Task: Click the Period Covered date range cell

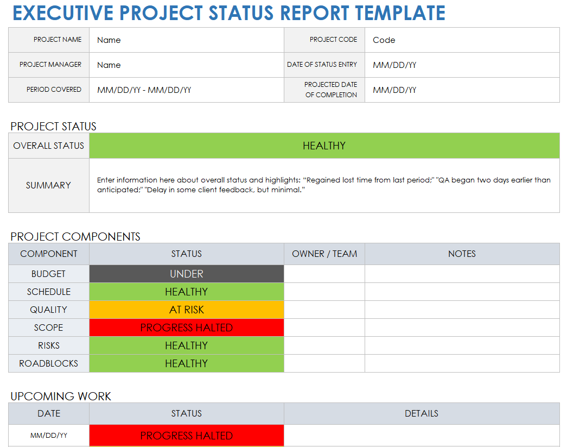Action: point(186,90)
